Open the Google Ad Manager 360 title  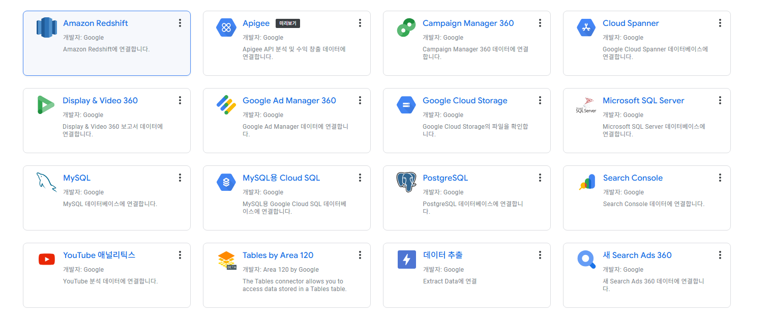[x=289, y=101]
